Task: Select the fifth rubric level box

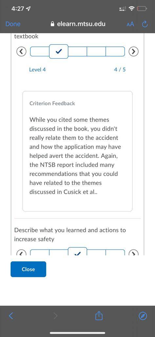Action: 115,51
